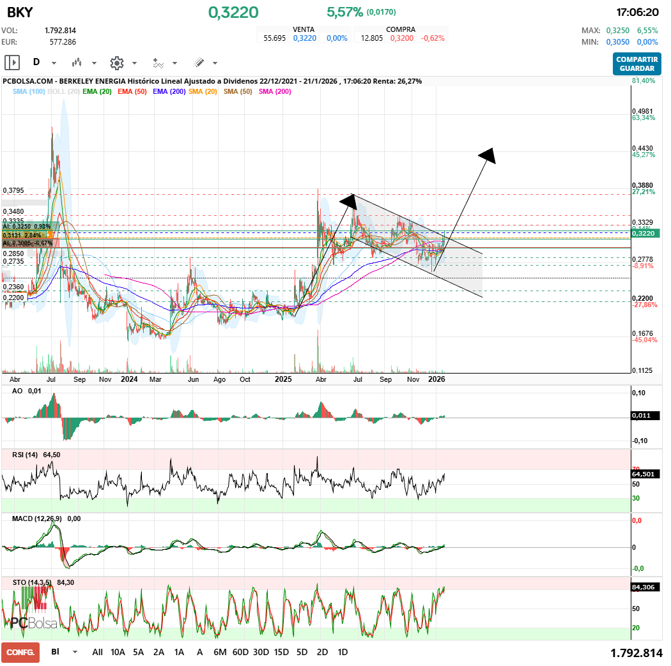Toggle the EMA (20) indicator legend

97,92
